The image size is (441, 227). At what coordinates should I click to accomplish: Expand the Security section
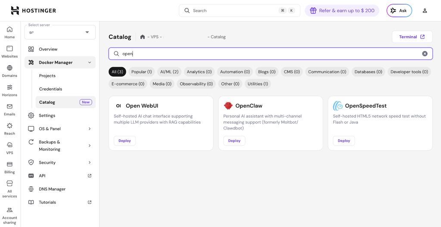90,162
